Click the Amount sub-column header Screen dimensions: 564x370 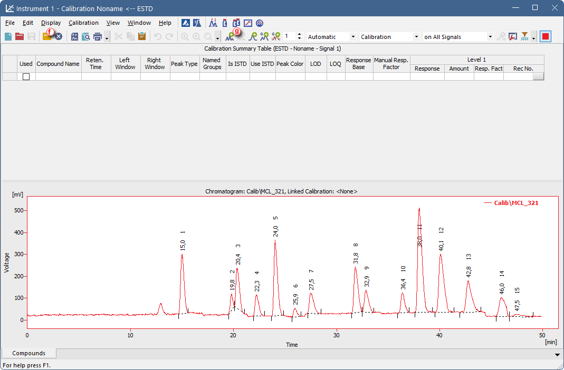459,68
